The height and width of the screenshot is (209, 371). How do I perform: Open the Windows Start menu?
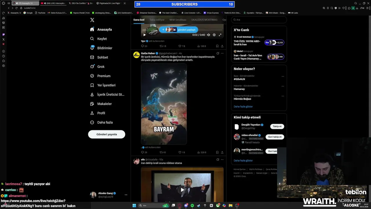[134, 206]
